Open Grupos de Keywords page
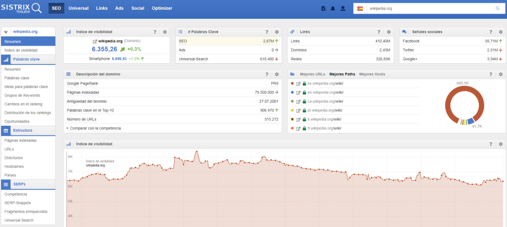The width and height of the screenshot is (507, 227). pos(22,96)
